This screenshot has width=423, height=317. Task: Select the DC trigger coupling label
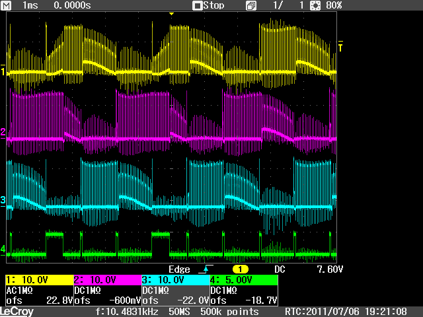(x=280, y=269)
